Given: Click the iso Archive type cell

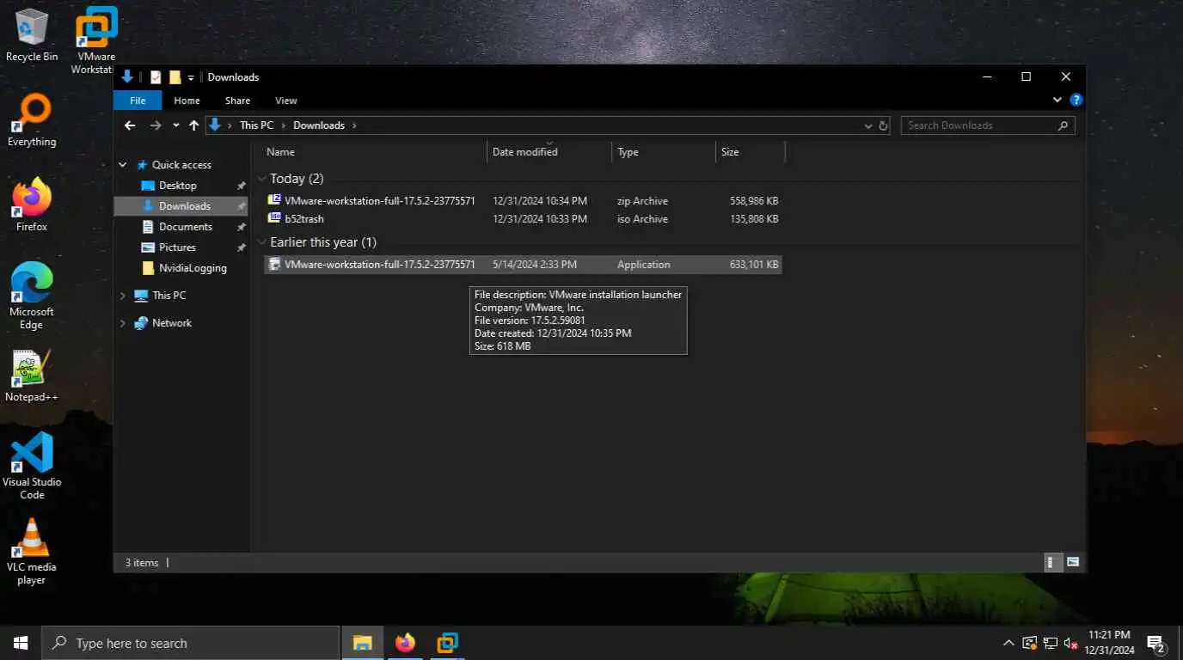Looking at the screenshot, I should 642,219.
